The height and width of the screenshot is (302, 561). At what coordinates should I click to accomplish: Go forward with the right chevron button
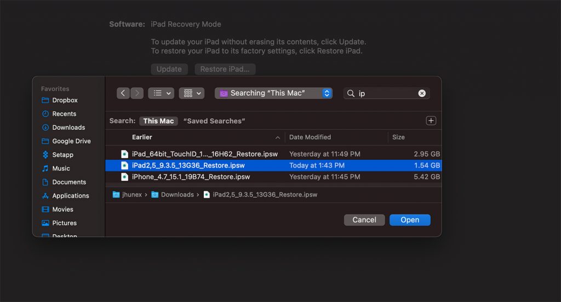(136, 93)
